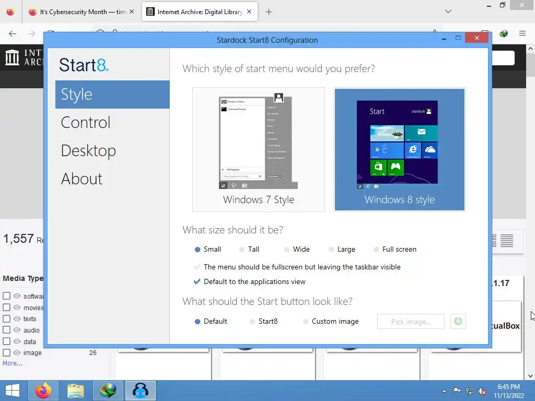Close the Start8 Configuration window
The image size is (535, 401).
click(476, 38)
